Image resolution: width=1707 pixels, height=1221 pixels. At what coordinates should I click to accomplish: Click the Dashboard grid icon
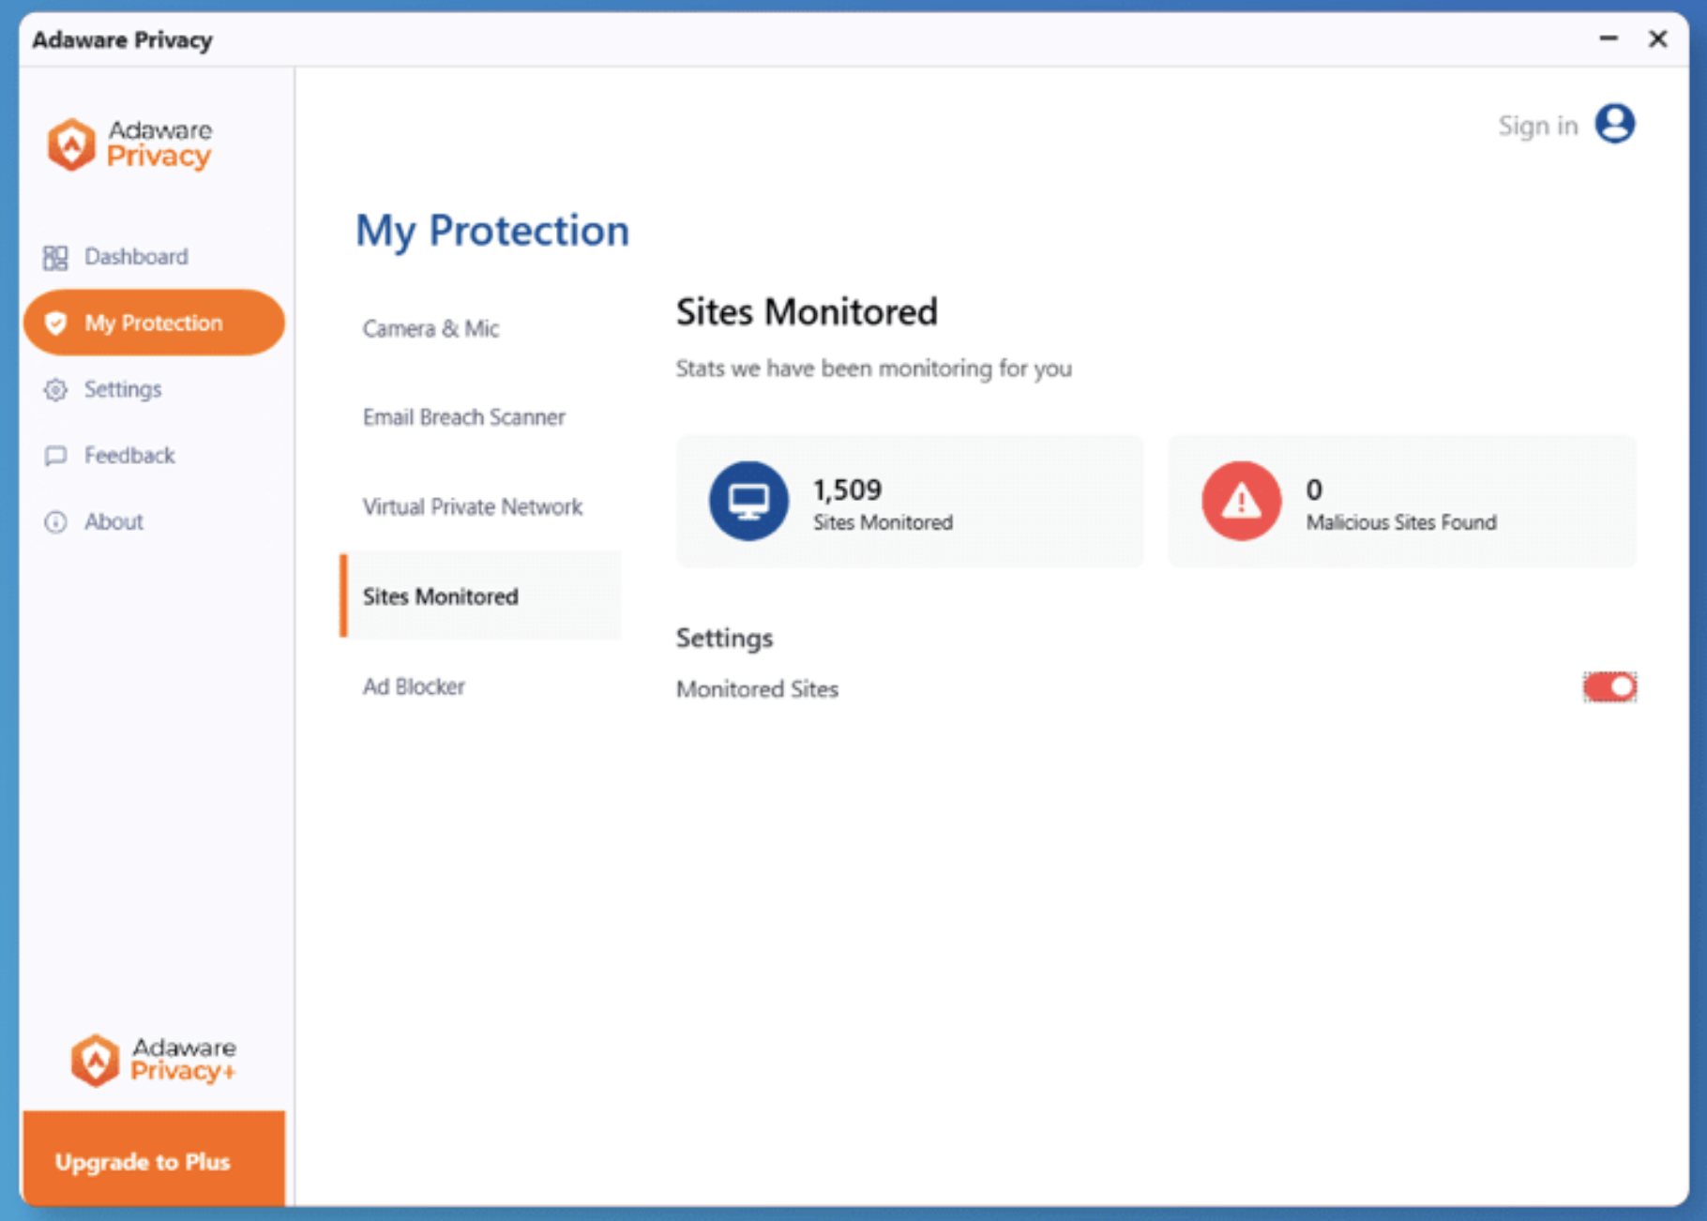tap(55, 257)
